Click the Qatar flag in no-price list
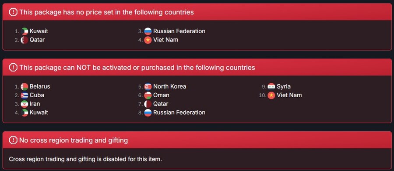 tap(25, 40)
